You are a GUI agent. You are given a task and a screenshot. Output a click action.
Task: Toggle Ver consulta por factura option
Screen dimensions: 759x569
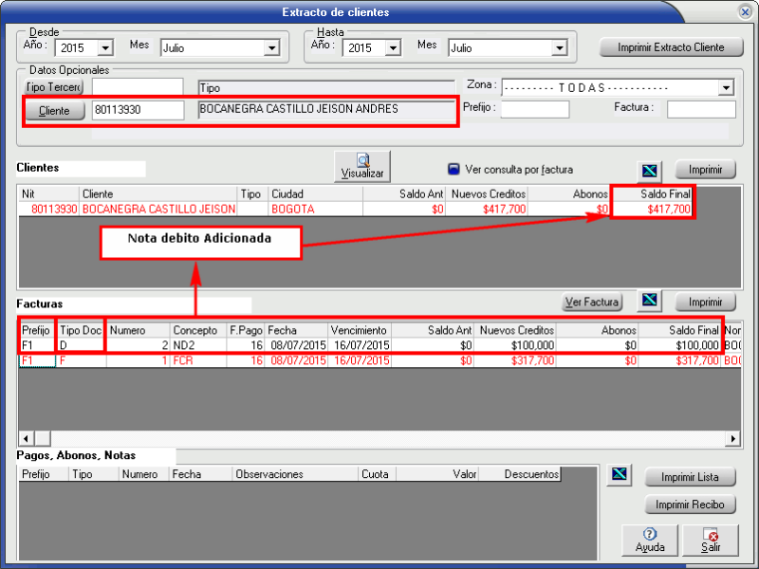pos(454,170)
